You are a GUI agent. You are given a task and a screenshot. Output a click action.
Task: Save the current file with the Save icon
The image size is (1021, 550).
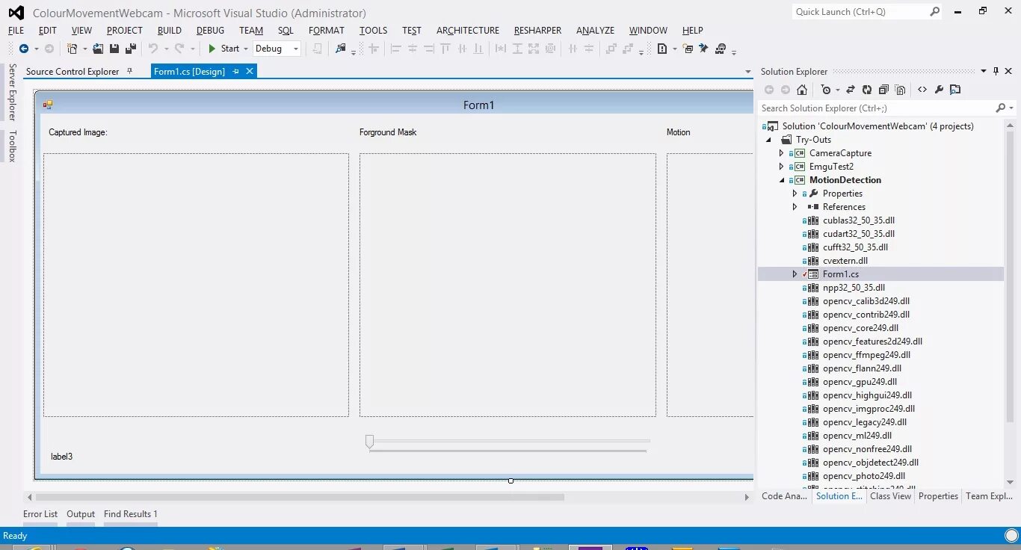[114, 49]
